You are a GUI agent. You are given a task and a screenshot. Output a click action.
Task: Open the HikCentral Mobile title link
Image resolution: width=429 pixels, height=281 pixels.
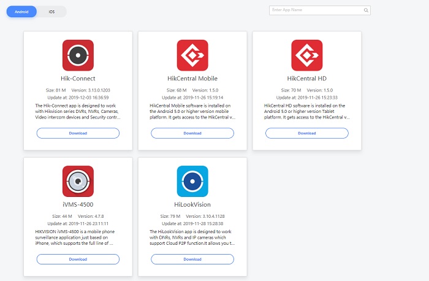point(192,79)
